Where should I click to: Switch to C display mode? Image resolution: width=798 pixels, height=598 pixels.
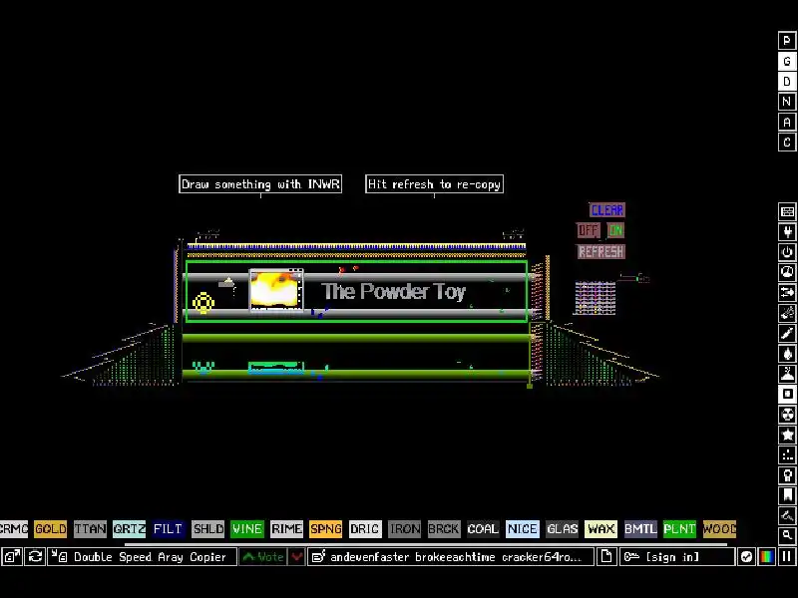click(x=787, y=143)
